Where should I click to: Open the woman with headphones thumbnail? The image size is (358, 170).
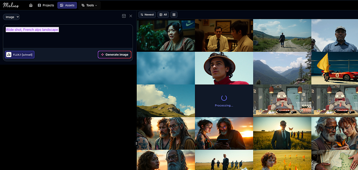(166, 35)
